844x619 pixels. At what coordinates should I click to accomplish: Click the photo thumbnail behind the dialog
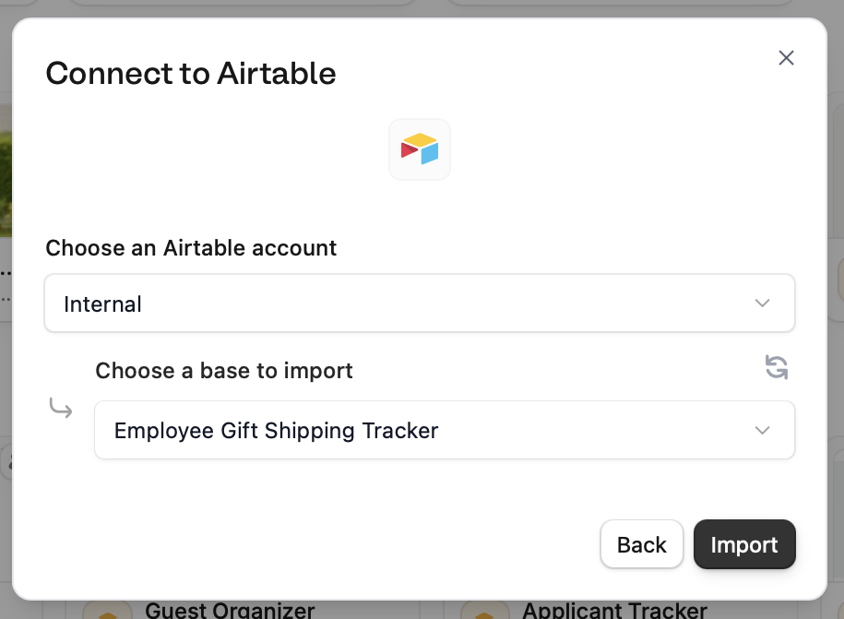(6, 171)
